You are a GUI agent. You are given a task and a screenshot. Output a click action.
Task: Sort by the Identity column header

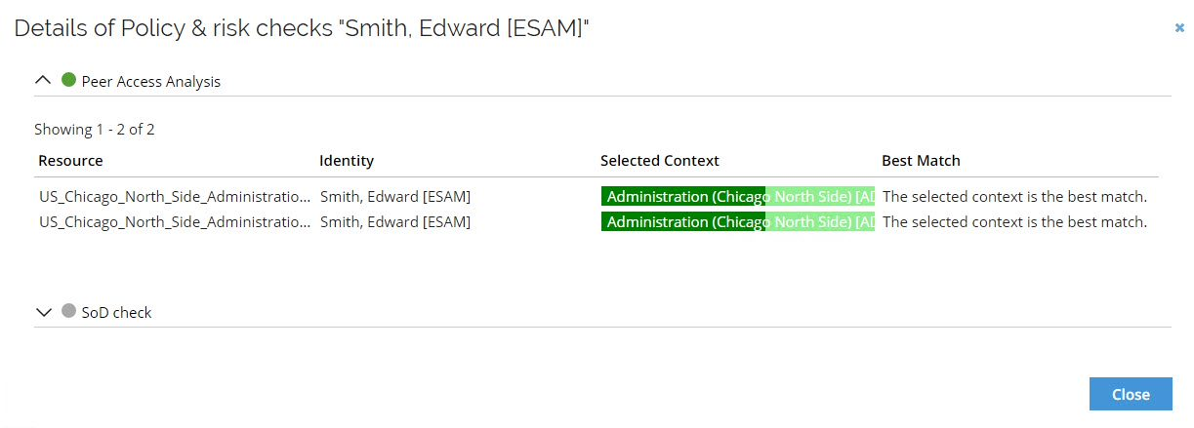[347, 160]
